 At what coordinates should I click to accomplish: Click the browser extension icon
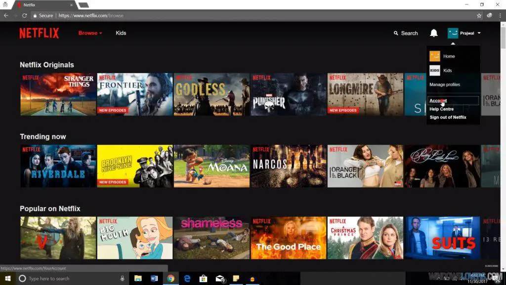tap(490, 15)
